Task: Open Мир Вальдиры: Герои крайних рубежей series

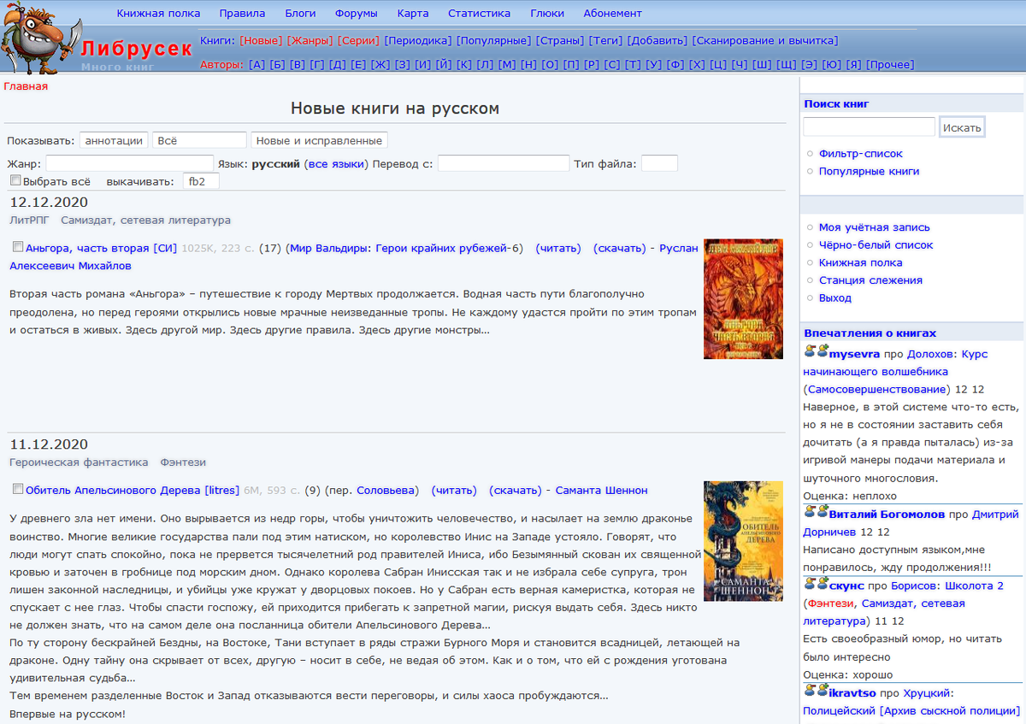Action: coord(398,248)
